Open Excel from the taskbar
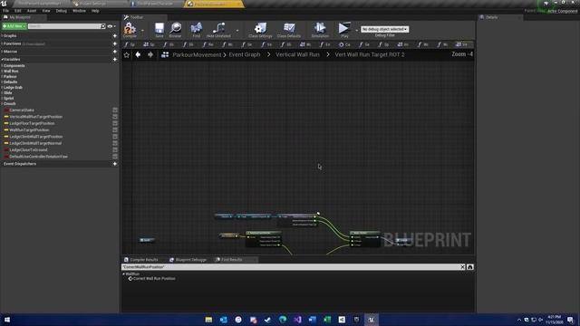Image resolution: width=580 pixels, height=326 pixels. point(327,320)
